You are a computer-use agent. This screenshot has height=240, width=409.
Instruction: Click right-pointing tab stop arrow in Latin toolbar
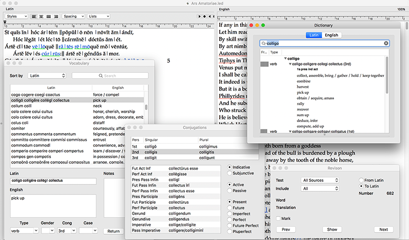[200, 16]
